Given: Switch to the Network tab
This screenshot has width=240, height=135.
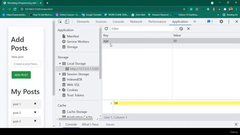Looking at the screenshot, I should click(136, 22).
